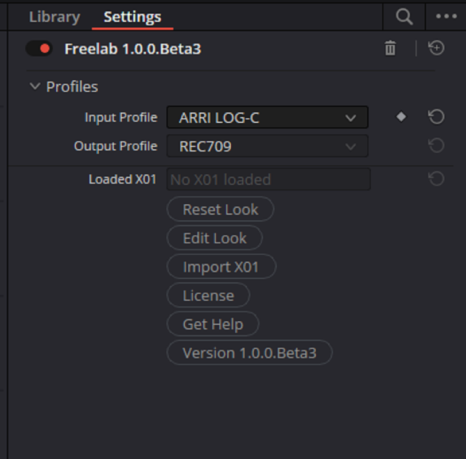
Task: Collapse the Profiles section
Action: tap(35, 87)
